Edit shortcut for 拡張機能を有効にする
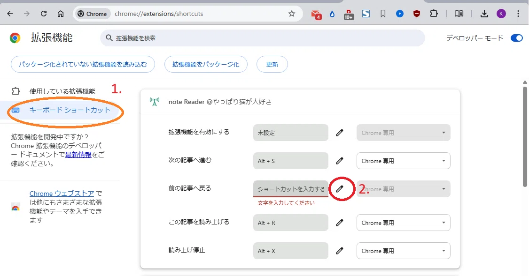This screenshot has height=276, width=529. (x=340, y=133)
